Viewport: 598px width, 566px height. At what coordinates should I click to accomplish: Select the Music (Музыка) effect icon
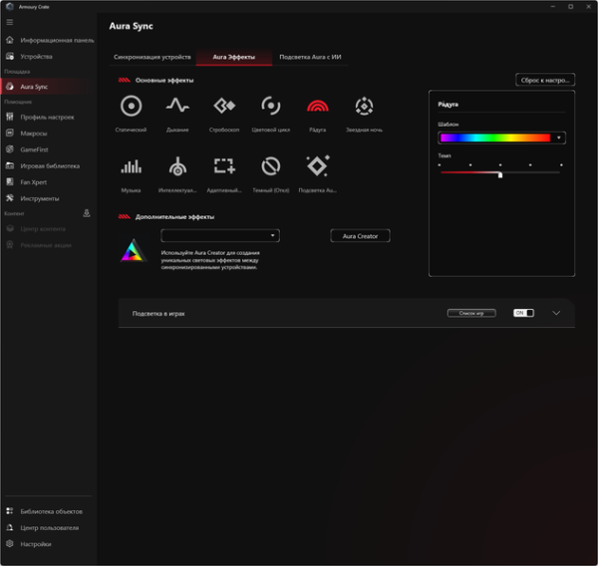(x=131, y=166)
